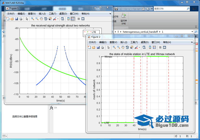This screenshot has height=140, width=200.
Task: Click search magnifier in documentation search box
Action: [188, 9]
